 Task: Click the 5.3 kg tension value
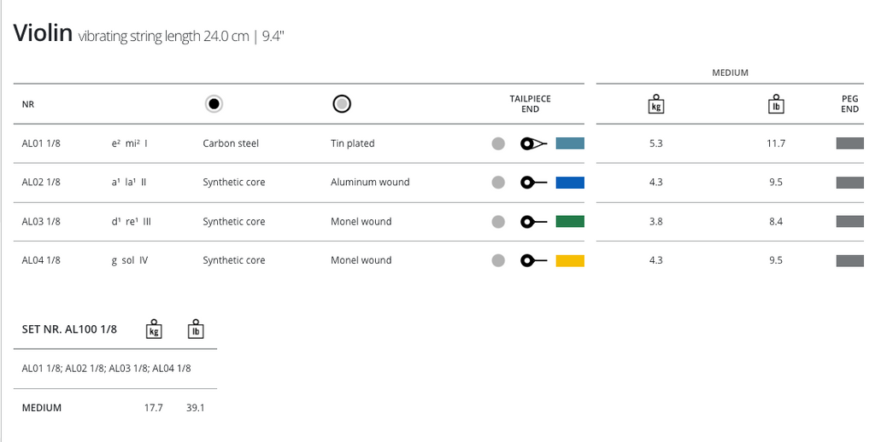point(656,143)
